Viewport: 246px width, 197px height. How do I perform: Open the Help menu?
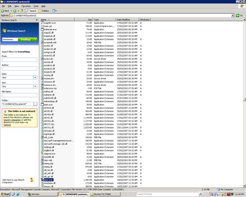(43, 6)
